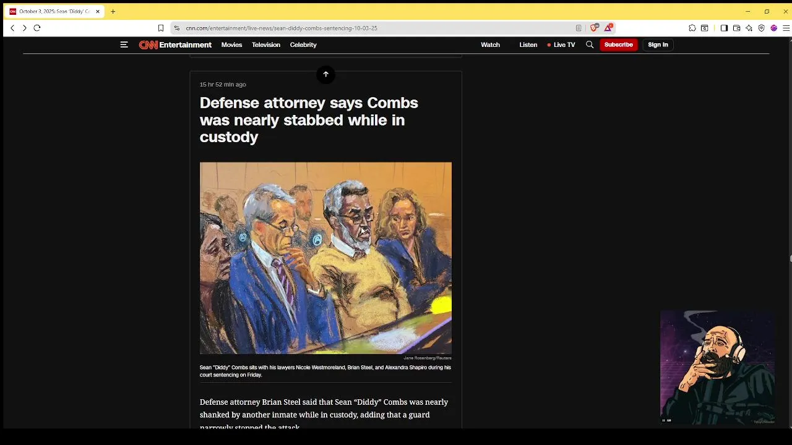The image size is (792, 445).
Task: Open the Live TV link
Action: click(x=561, y=44)
